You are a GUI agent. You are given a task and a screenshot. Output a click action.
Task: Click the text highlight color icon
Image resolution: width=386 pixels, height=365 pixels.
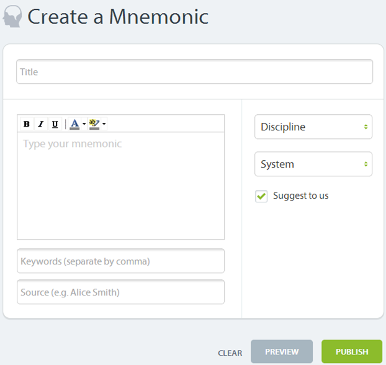pyautogui.click(x=94, y=124)
